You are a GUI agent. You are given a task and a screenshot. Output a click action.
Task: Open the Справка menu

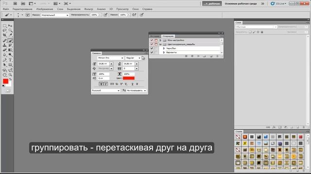pos(147,9)
